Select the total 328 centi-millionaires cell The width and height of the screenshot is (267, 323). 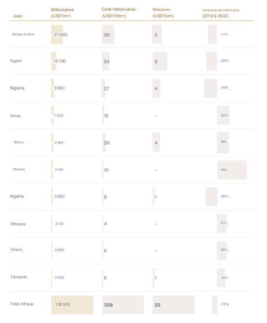pyautogui.click(x=123, y=305)
